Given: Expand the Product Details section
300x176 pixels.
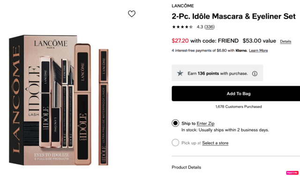Looking at the screenshot, I should pyautogui.click(x=187, y=167).
